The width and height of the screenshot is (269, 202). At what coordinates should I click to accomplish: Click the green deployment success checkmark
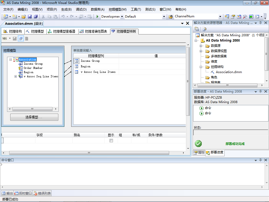pos(198,144)
